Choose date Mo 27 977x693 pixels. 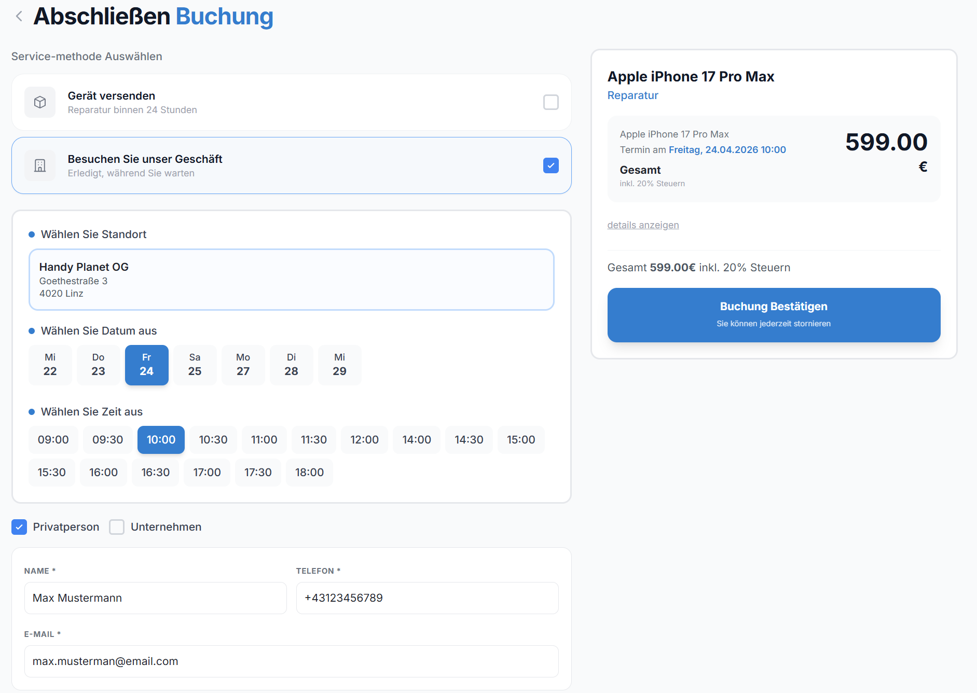click(x=243, y=365)
